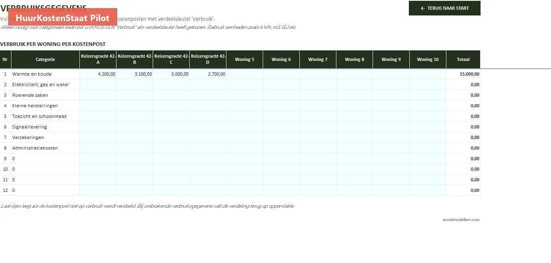Select the Signaallevering category
This screenshot has width=551, height=263.
[46, 127]
